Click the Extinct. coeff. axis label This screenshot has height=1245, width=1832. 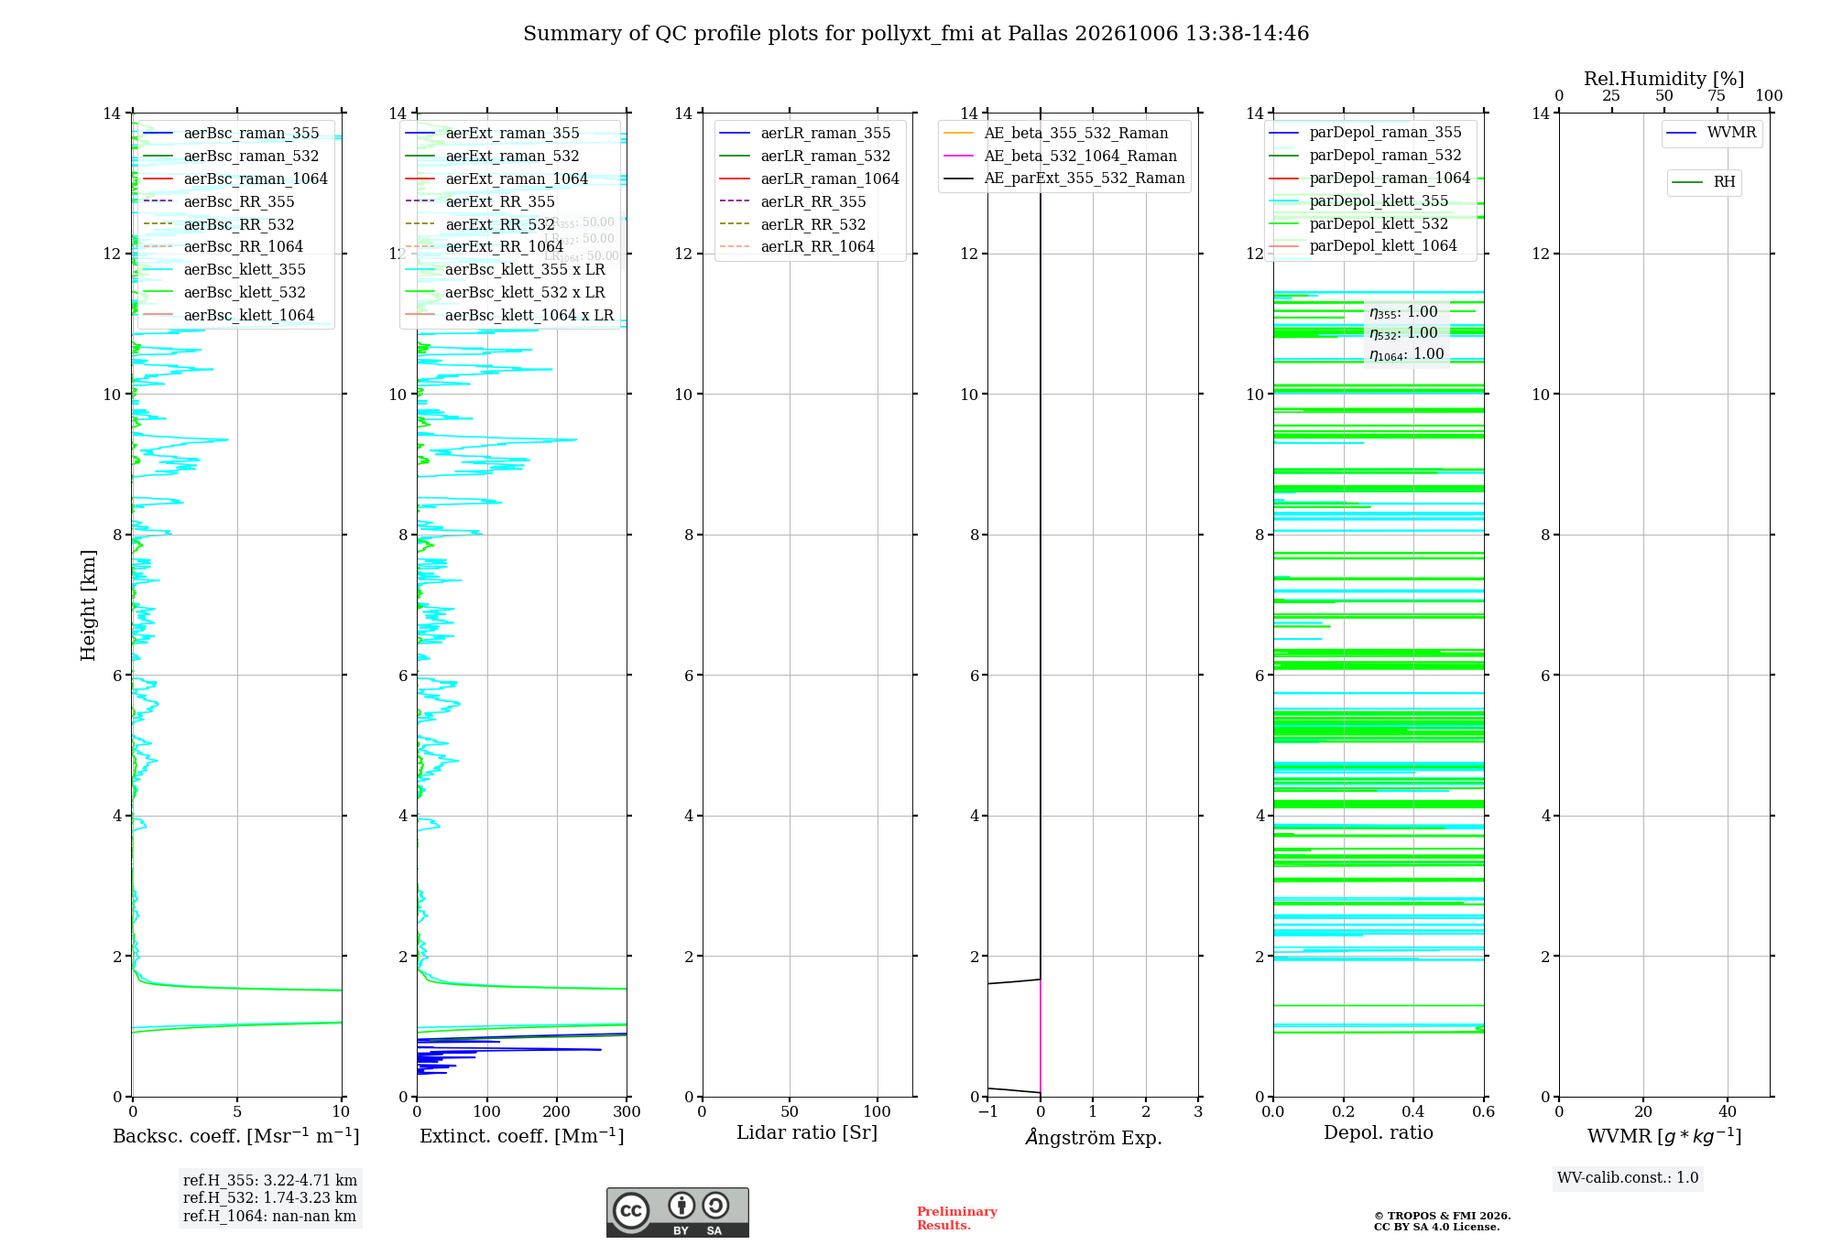[x=522, y=1136]
